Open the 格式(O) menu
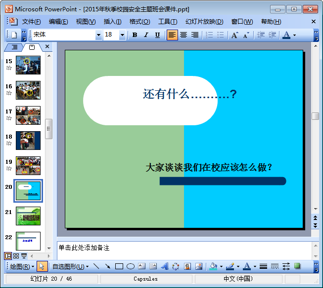323x288 pixels. click(139, 22)
